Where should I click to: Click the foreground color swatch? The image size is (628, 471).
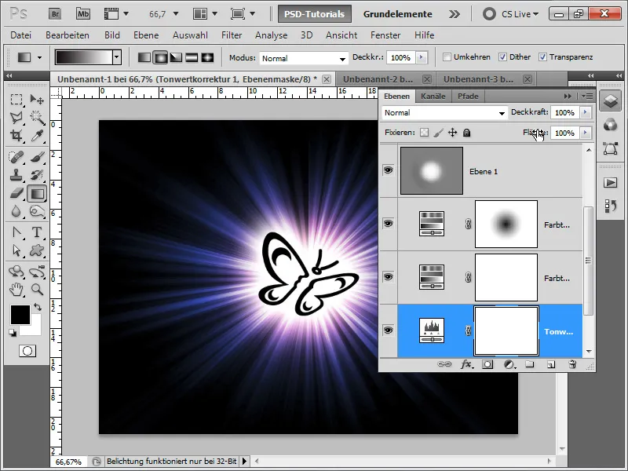click(20, 315)
